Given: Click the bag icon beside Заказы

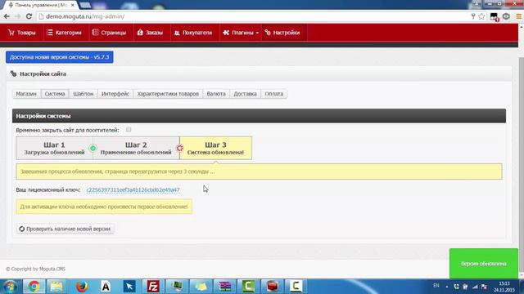Looking at the screenshot, I should tap(140, 33).
